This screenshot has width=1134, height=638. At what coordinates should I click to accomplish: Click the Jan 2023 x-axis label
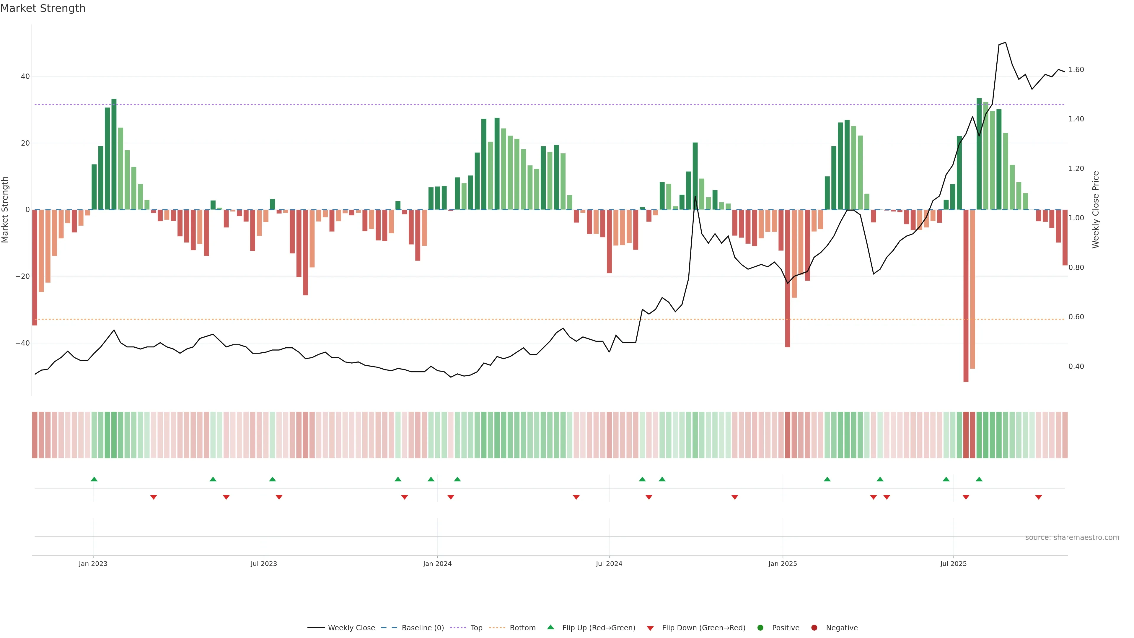[93, 564]
